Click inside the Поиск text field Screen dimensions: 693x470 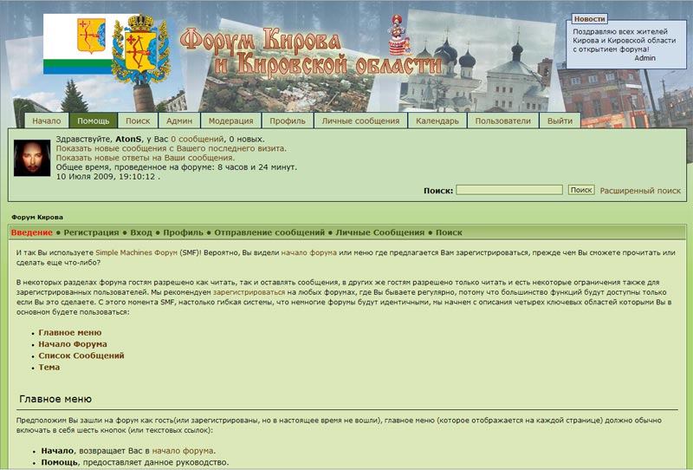[509, 190]
